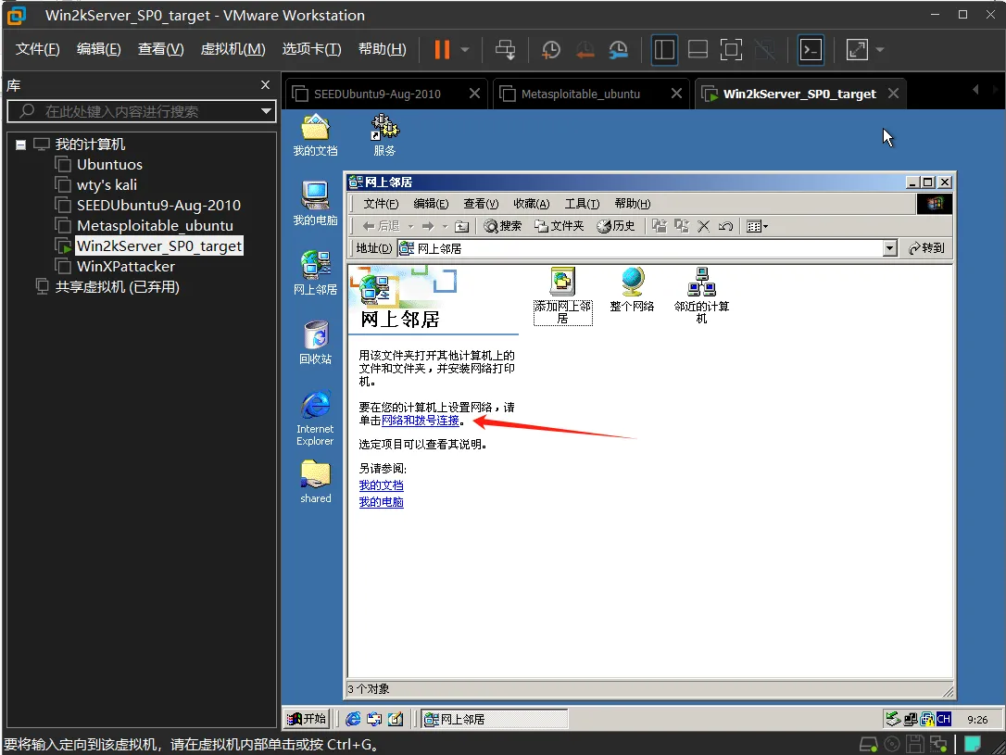This screenshot has height=755, width=1006.
Task: Send Ctrl+Alt+Del to the virtual machine
Action: (x=506, y=49)
